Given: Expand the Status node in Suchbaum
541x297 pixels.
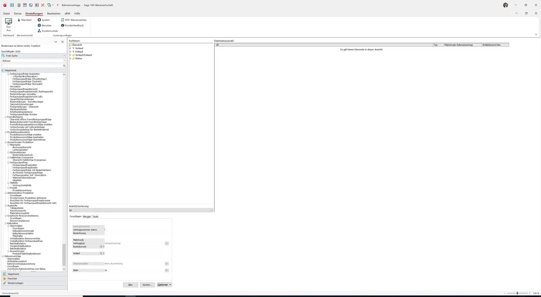Looking at the screenshot, I should click(70, 58).
